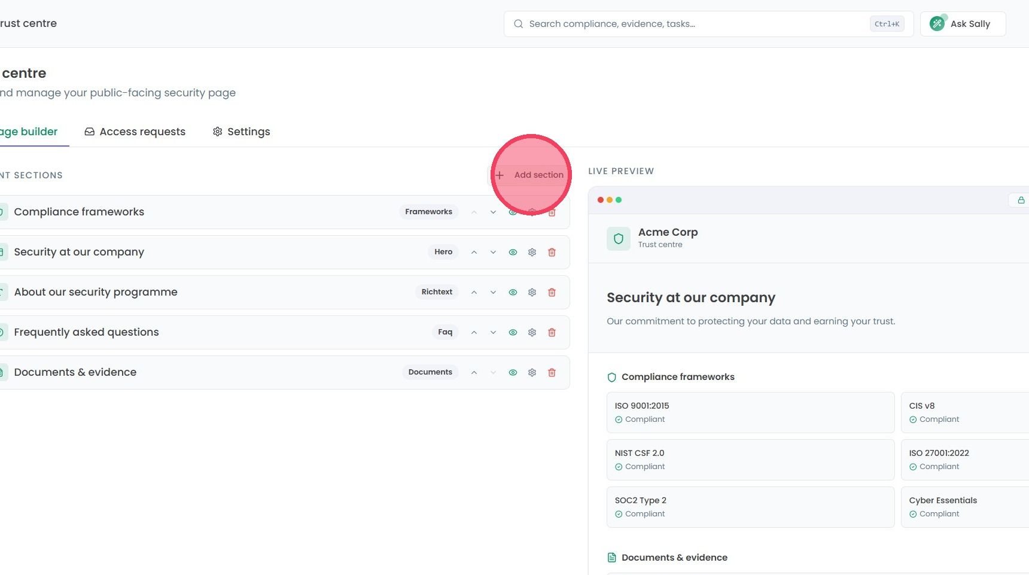Move About our security programme section down
Screen dimensions: 1029x575
(493, 293)
